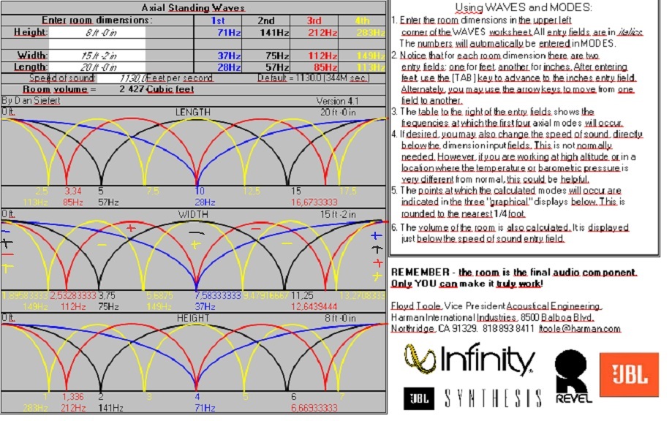Click the WIDTH graph title

[193, 214]
